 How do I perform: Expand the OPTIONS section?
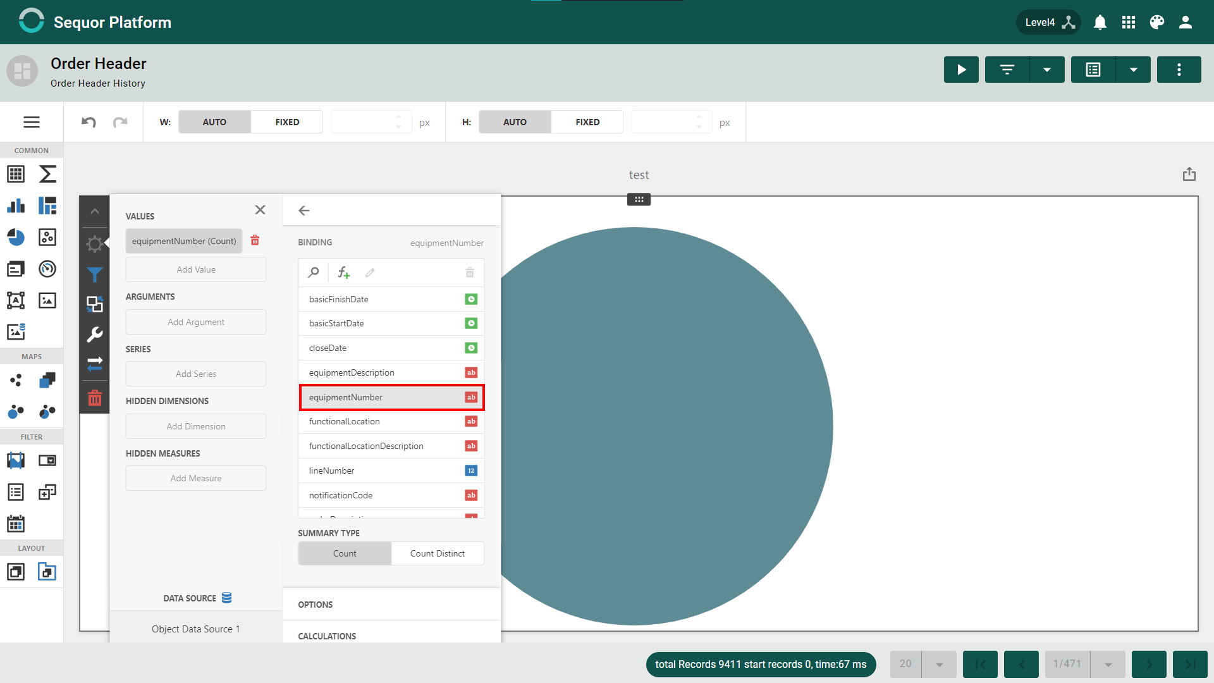[391, 605]
